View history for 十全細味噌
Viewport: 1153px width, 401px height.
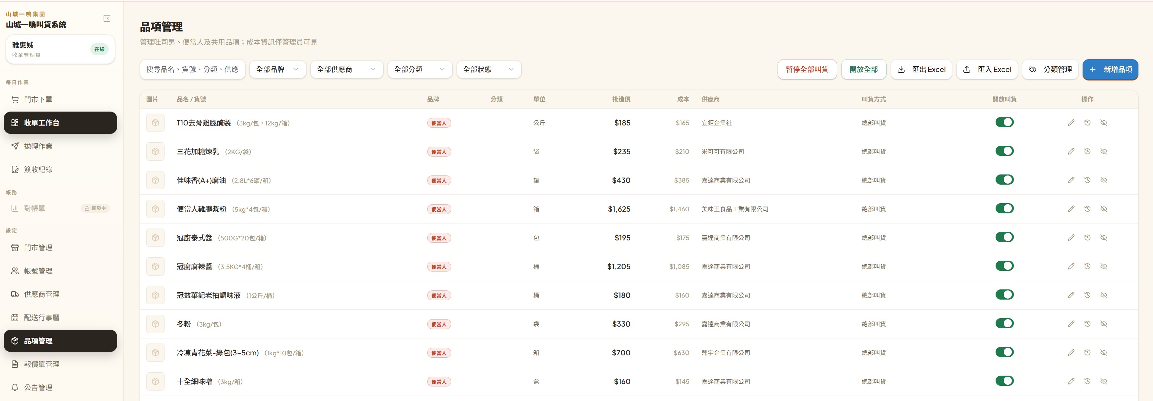[x=1087, y=381]
